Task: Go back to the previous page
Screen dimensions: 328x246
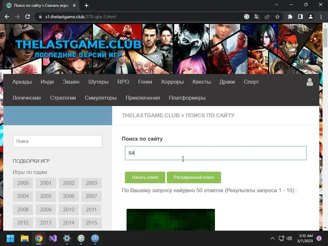Action: [7, 17]
